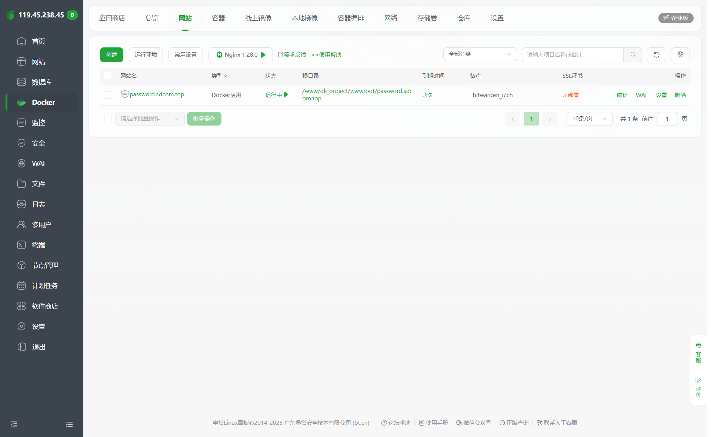This screenshot has height=437, width=711.
Task: Click the play arrow beside 运行中 status
Action: point(286,95)
